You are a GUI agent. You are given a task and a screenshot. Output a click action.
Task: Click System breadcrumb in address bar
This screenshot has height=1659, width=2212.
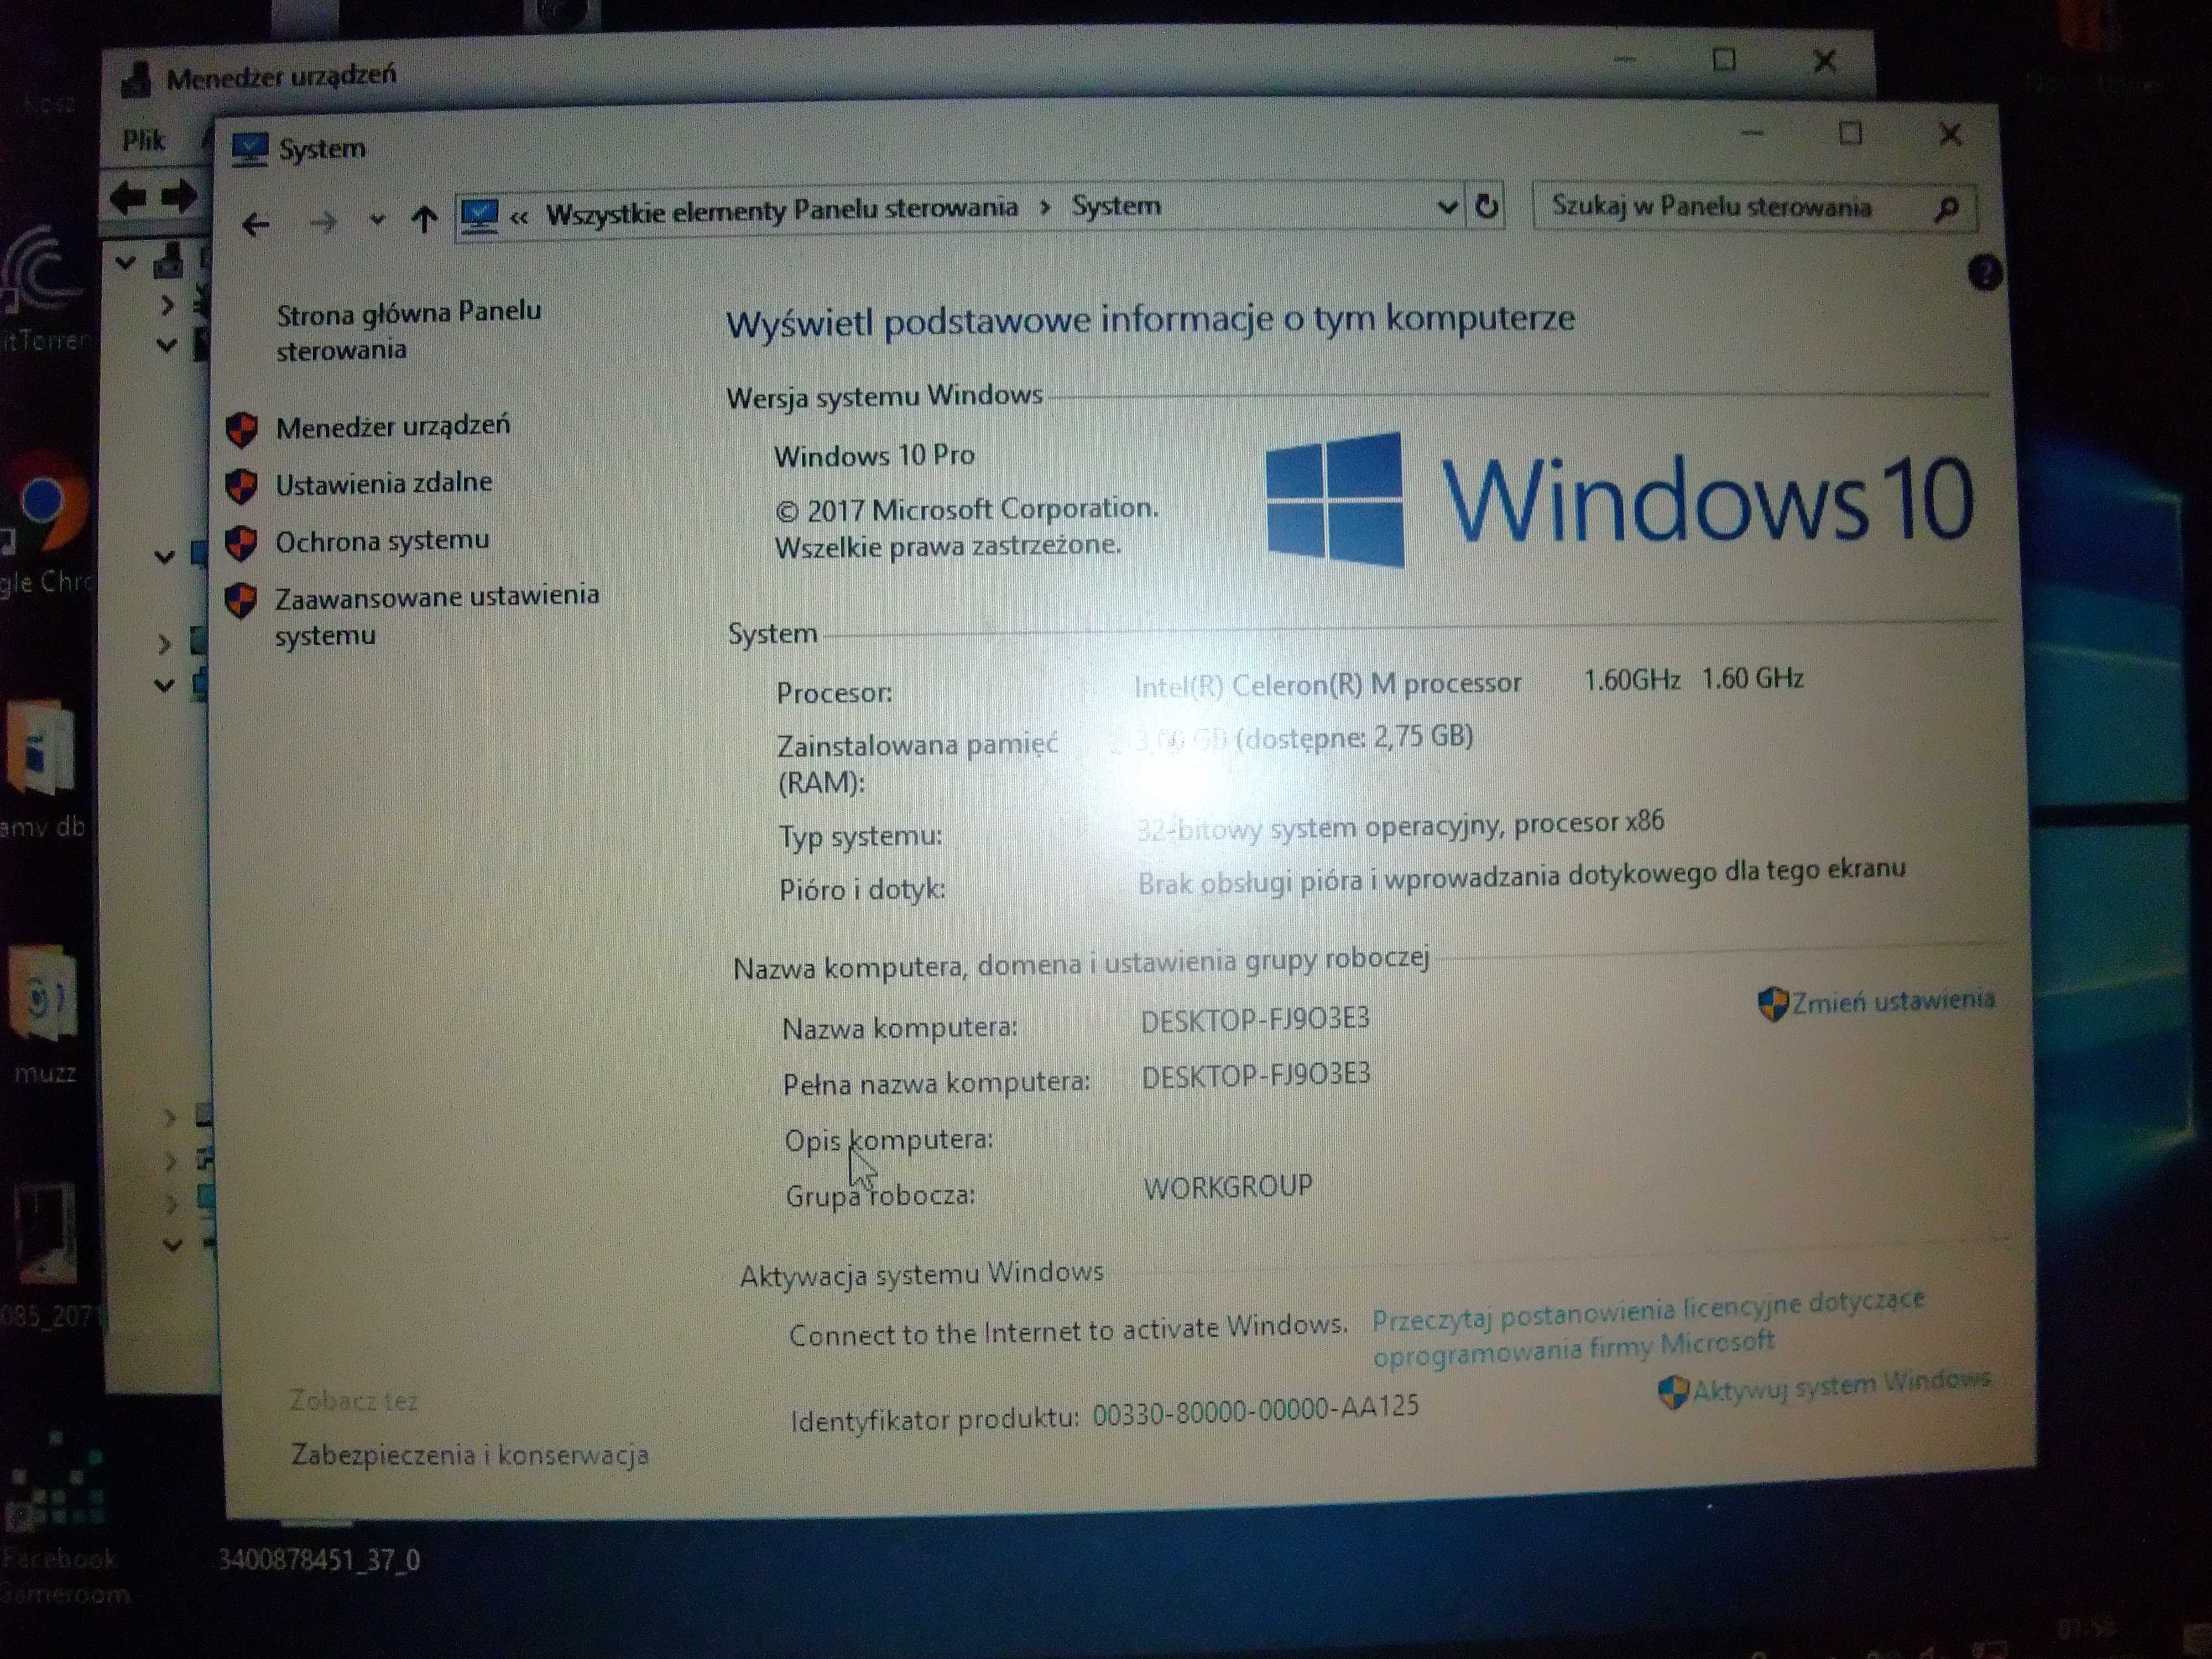click(1116, 206)
